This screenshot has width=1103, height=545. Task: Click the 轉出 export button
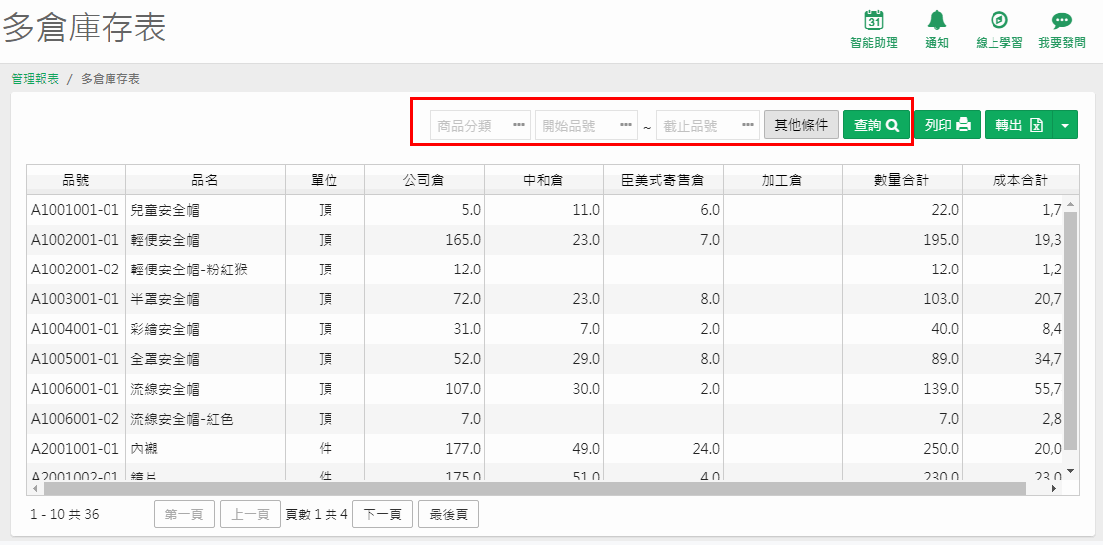(1017, 125)
